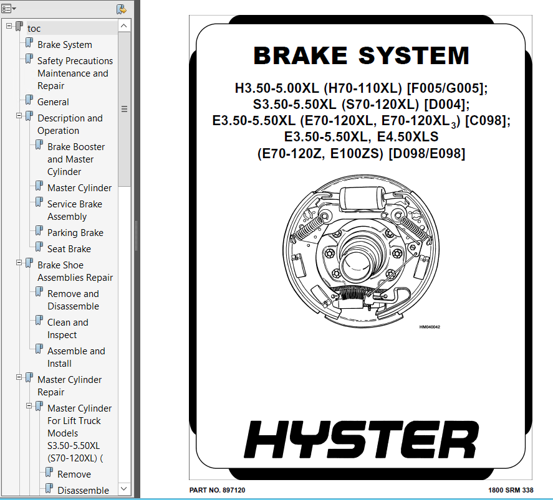Jump to the Seat Brake bookmark
553x500 pixels.
[x=69, y=249]
